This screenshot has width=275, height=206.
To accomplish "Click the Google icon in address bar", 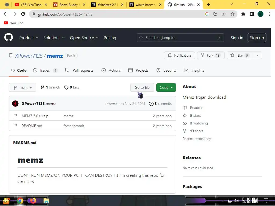I will tap(207, 14).
